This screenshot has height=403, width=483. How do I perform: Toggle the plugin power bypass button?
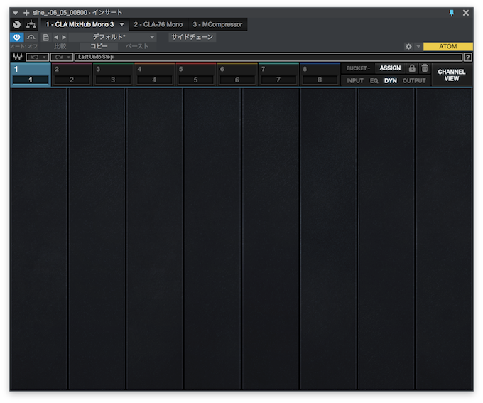point(16,37)
